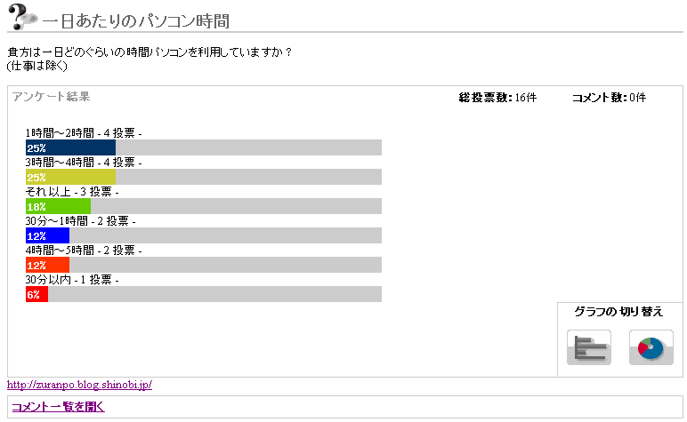Image resolution: width=687 pixels, height=422 pixels.
Task: Click the orange 12% result bar
Action: pyautogui.click(x=47, y=265)
